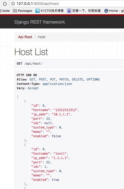The width and height of the screenshot is (124, 189).
Task: Open the 51CTO技术博客 bookmark
Action: (49, 11)
